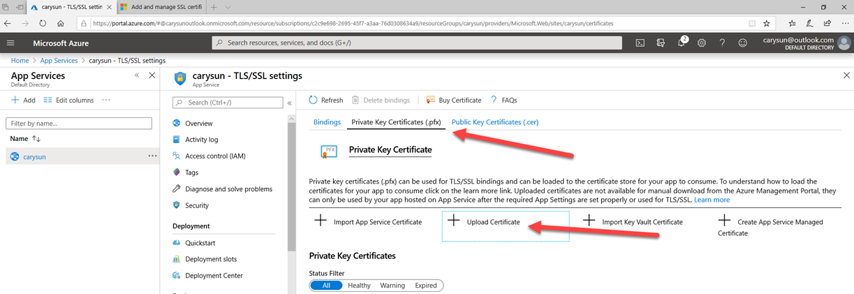Close the App Services list panel
854x294 pixels.
152,75
